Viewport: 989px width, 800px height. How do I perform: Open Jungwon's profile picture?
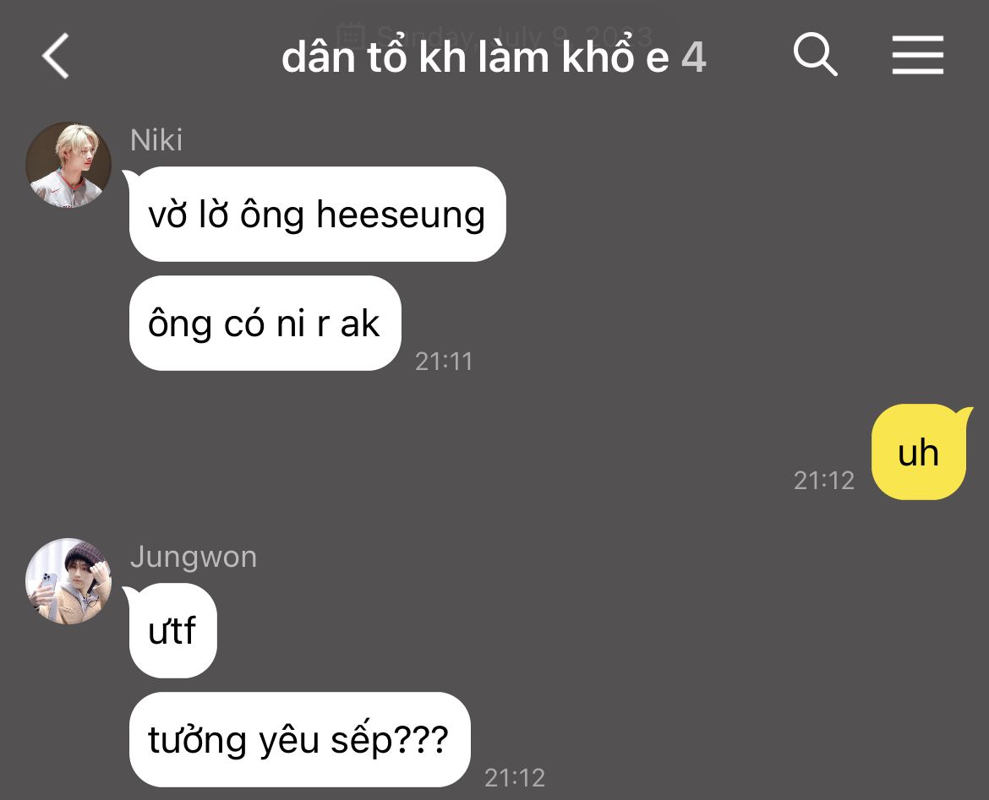68,581
